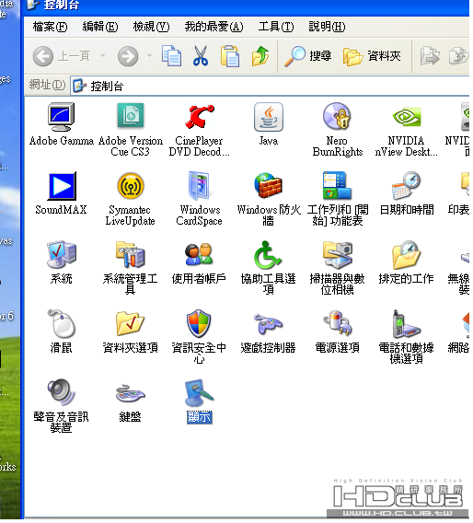The height and width of the screenshot is (523, 473).
Task: Open the 說明(H) menu
Action: [327, 27]
